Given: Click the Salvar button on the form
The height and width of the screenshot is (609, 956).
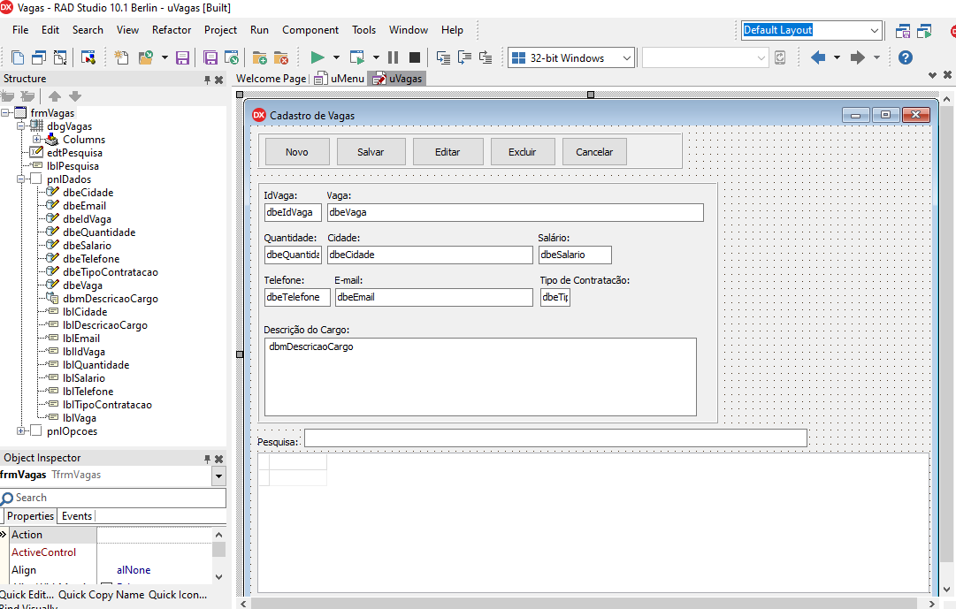Looking at the screenshot, I should [x=371, y=152].
